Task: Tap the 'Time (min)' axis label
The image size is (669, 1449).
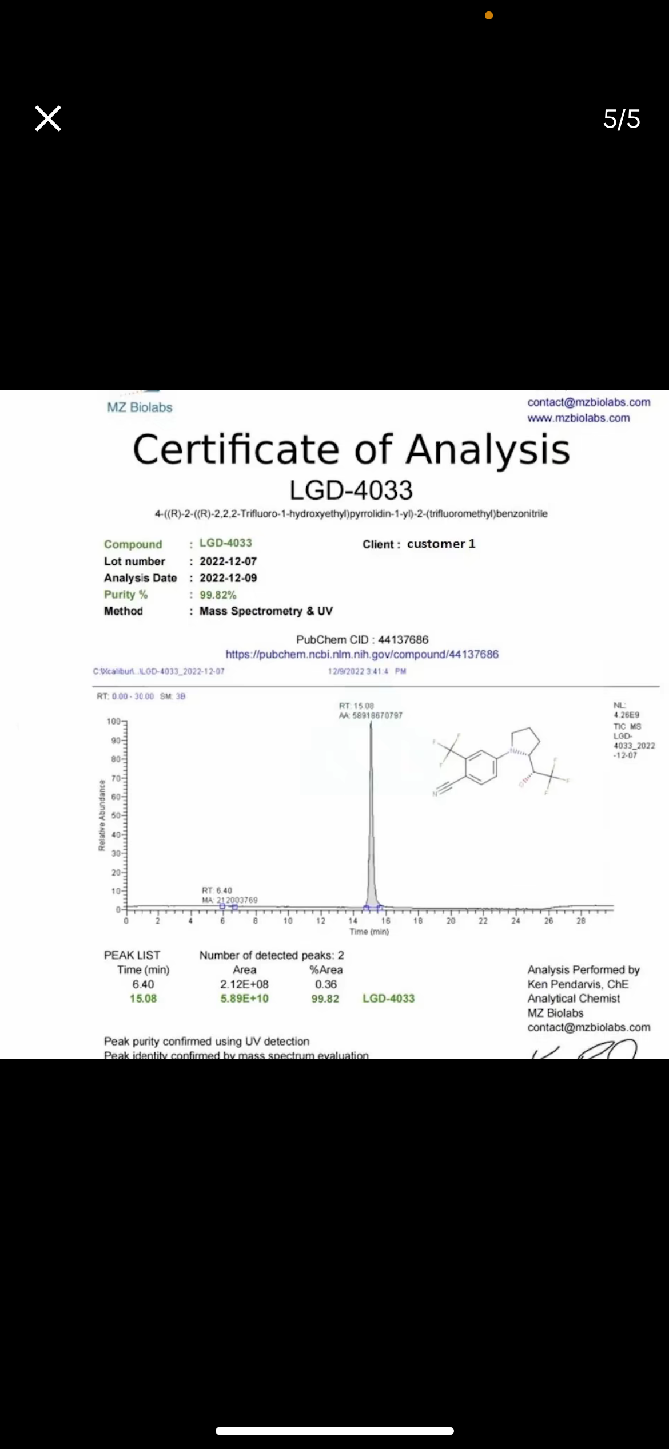Action: click(369, 932)
